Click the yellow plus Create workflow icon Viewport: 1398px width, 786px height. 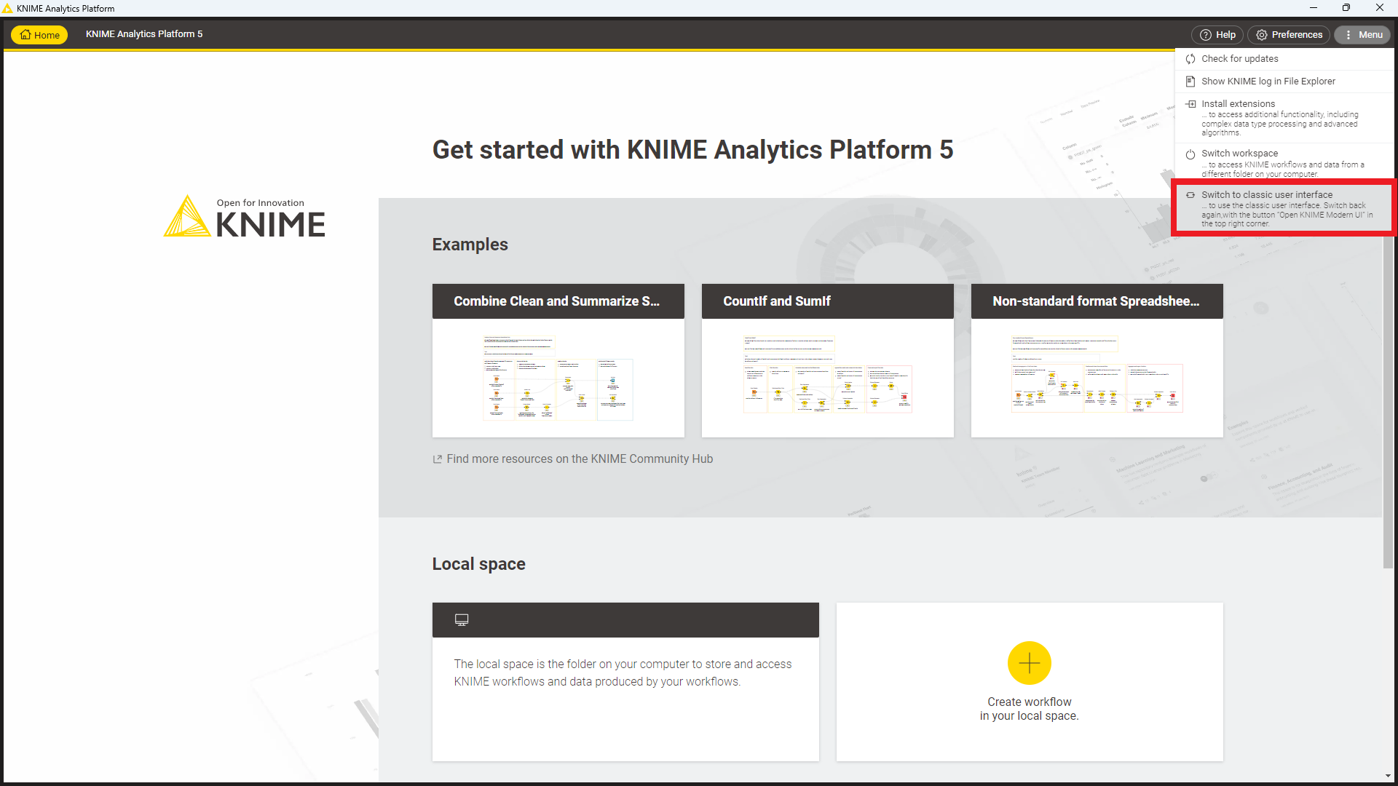1029,663
